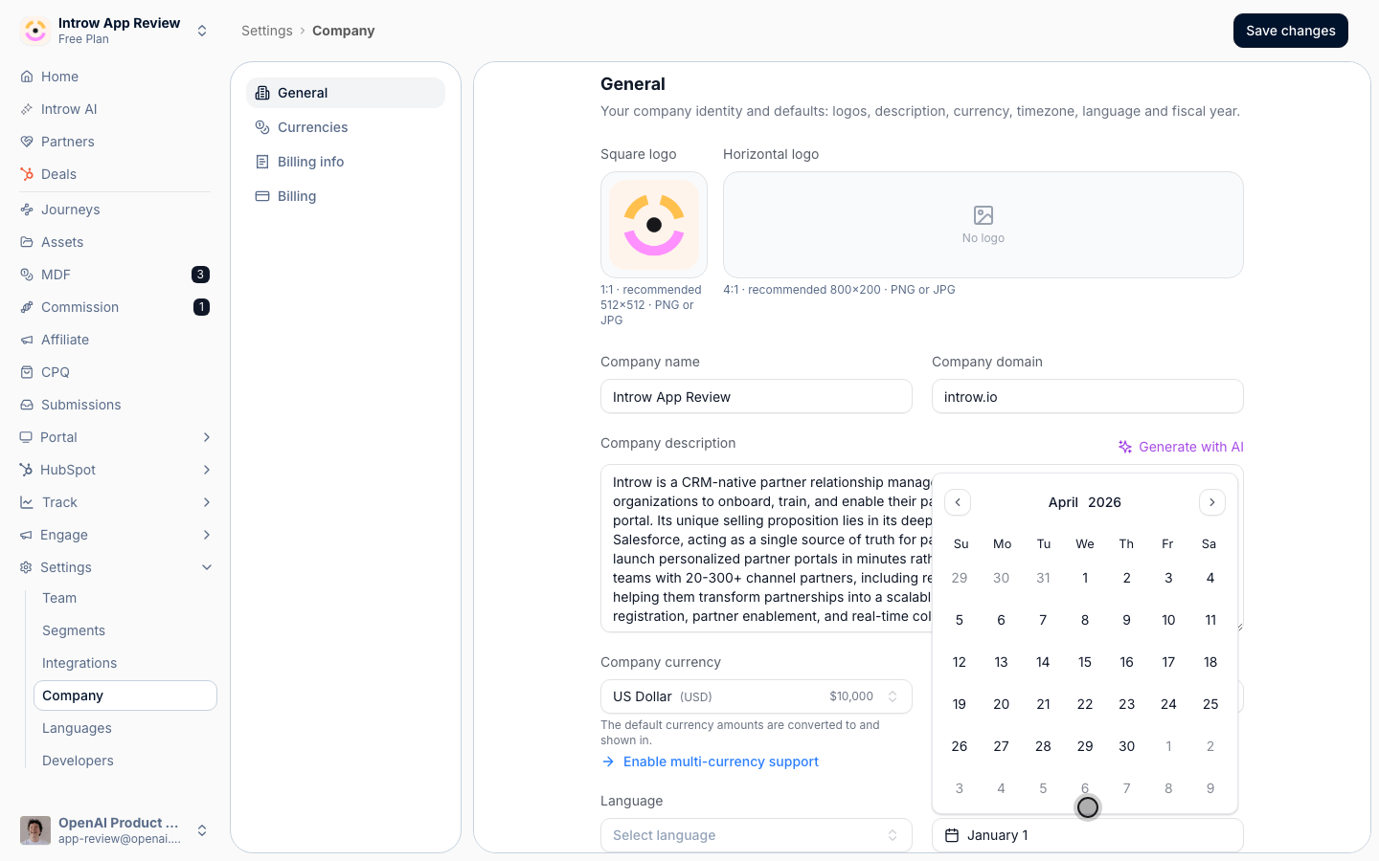Click the Journeys icon

click(27, 210)
